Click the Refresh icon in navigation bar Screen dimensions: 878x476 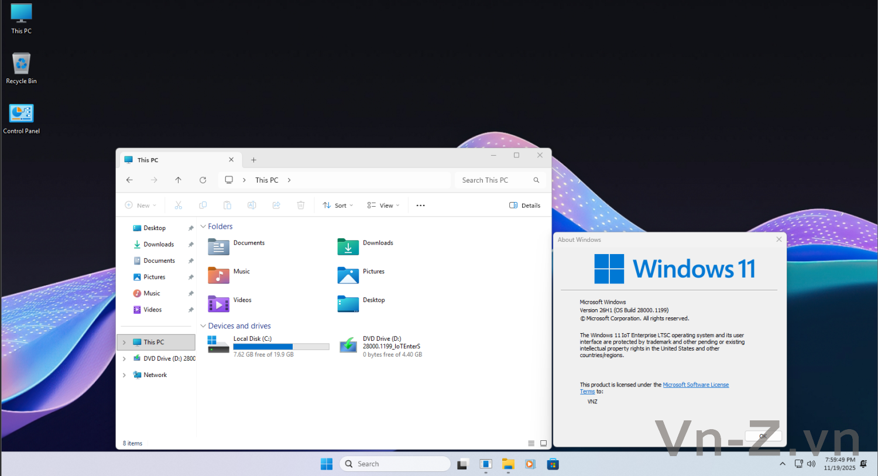pyautogui.click(x=203, y=180)
